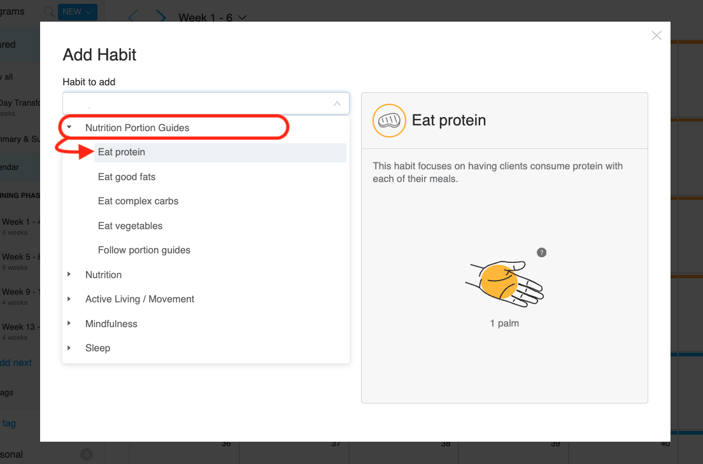Close the Add Habit dialog
This screenshot has width=703, height=464.
[657, 36]
